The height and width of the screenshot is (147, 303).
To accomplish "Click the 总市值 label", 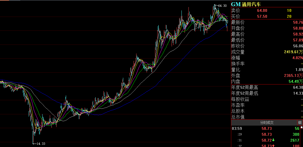I will [x=238, y=117].
